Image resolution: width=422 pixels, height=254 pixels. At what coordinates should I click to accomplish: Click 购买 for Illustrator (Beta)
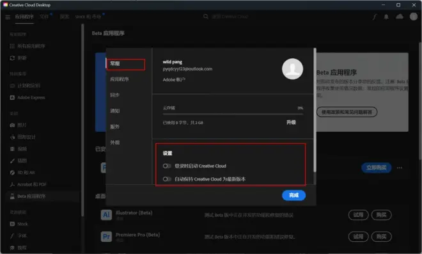[381, 215]
